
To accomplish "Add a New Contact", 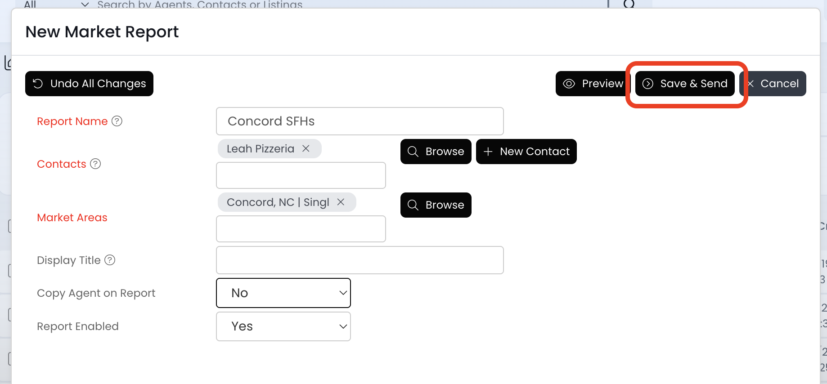I will [x=526, y=152].
